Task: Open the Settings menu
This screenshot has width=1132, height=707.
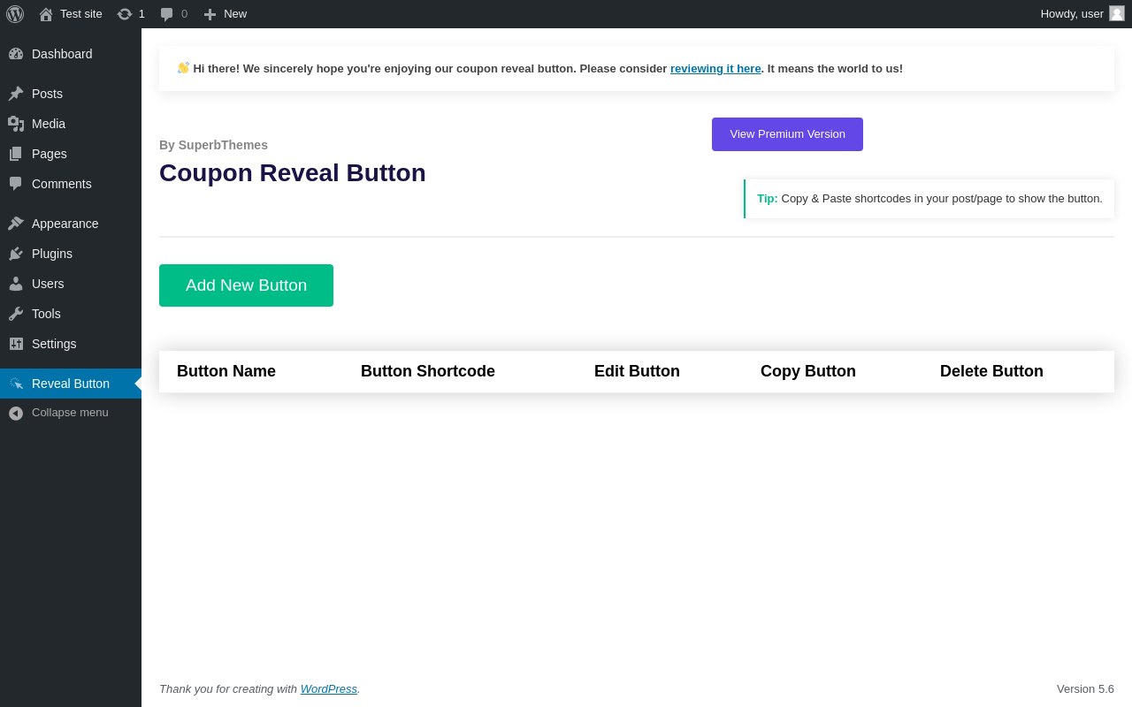Action: [x=54, y=344]
